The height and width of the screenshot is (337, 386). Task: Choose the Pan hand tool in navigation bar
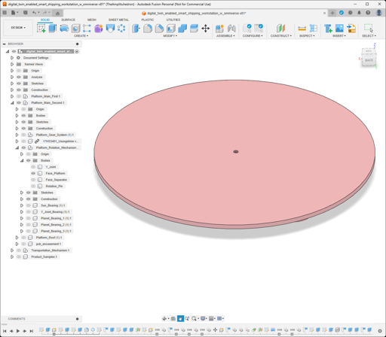(180, 318)
